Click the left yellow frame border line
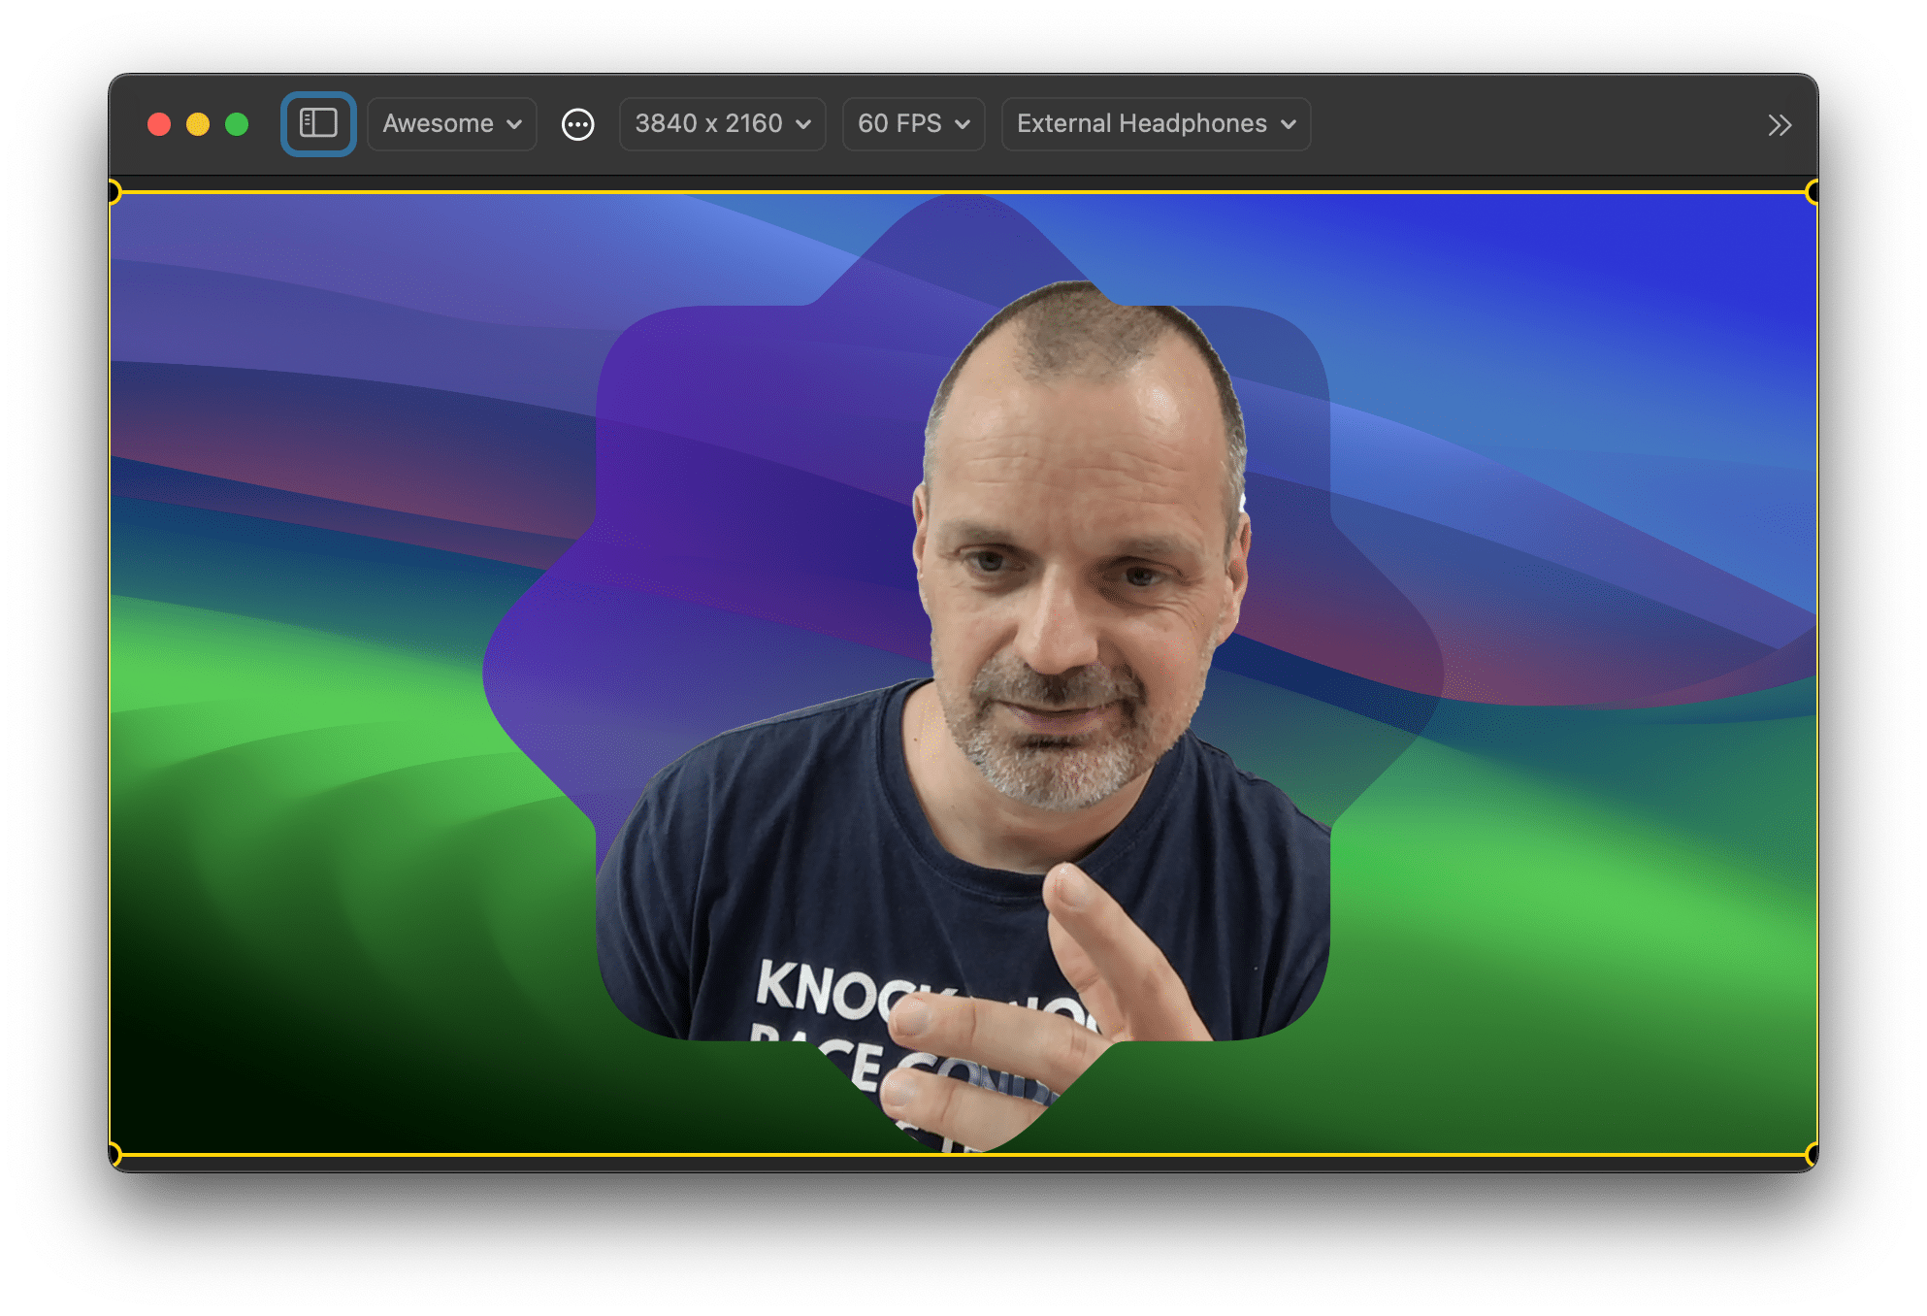This screenshot has height=1316, width=1927. (x=111, y=679)
